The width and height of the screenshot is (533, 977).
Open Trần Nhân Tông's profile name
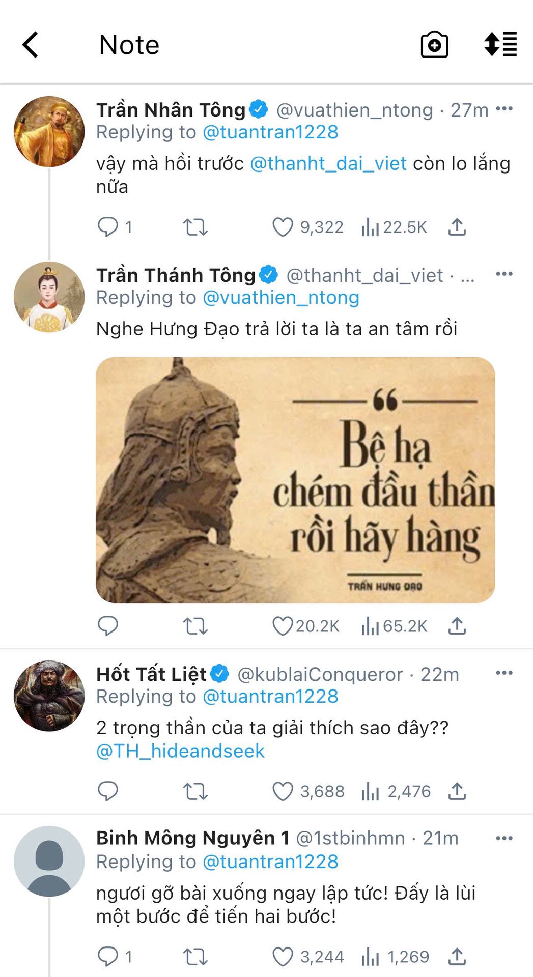pyautogui.click(x=171, y=110)
